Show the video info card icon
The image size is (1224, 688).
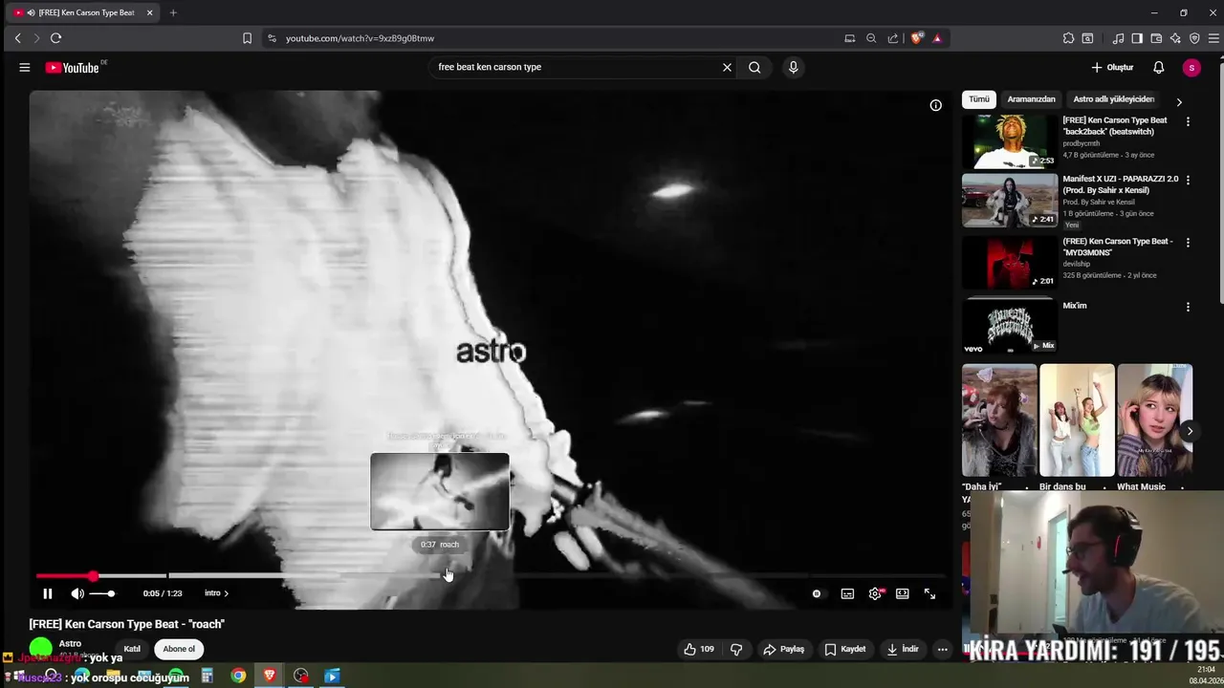point(935,105)
